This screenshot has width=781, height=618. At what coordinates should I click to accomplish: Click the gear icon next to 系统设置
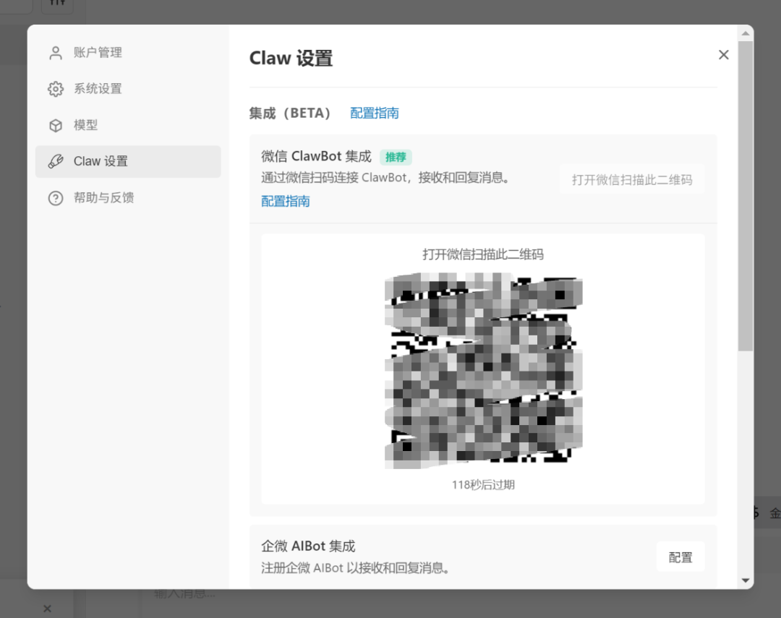(56, 88)
